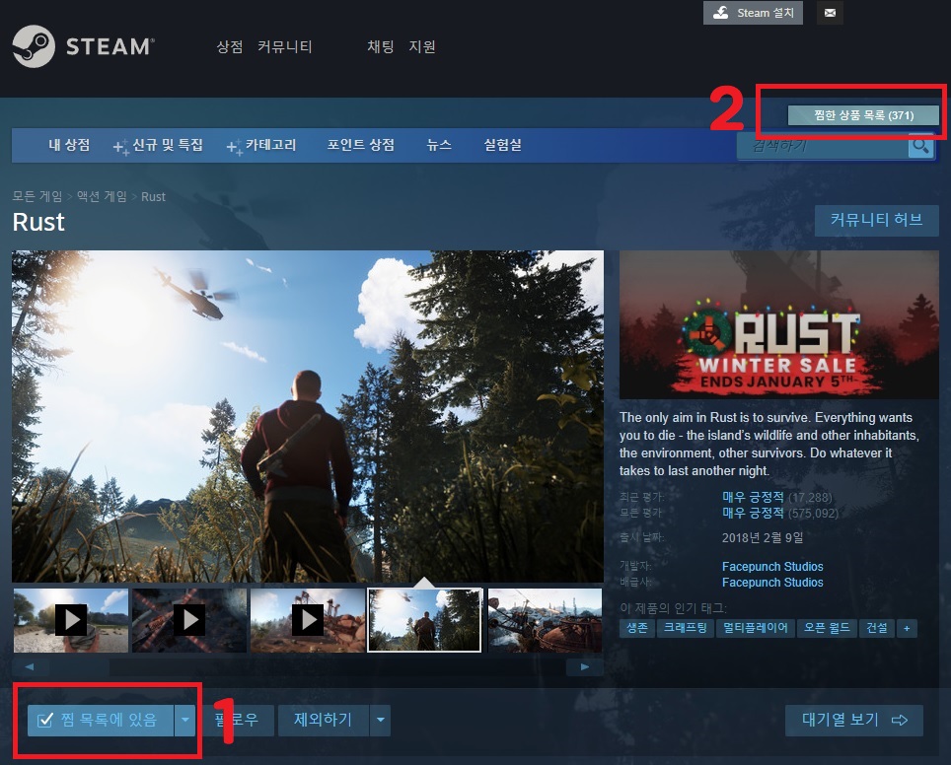The height and width of the screenshot is (765, 951).
Task: Select the 크래프팅 tag
Action: (686, 628)
